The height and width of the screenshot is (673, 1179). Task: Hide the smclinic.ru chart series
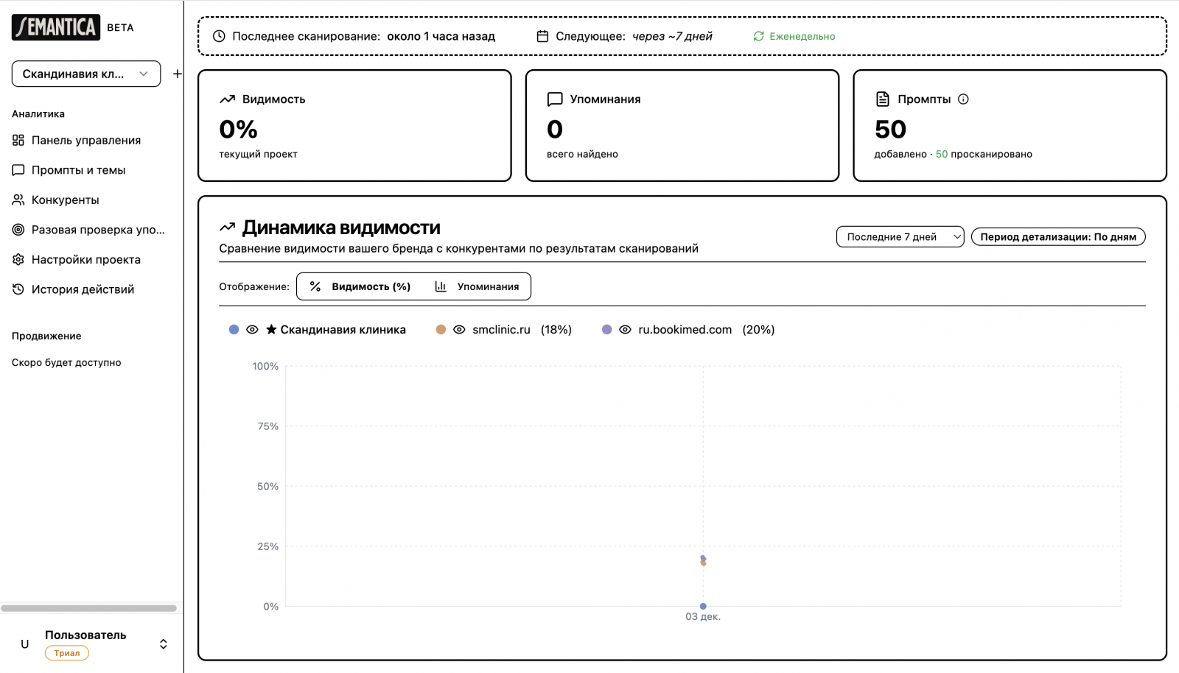[459, 330]
